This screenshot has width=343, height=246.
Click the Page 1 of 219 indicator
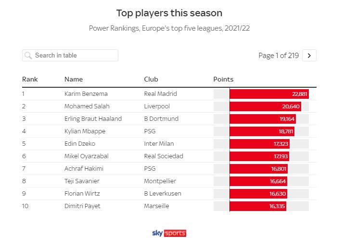pos(279,56)
